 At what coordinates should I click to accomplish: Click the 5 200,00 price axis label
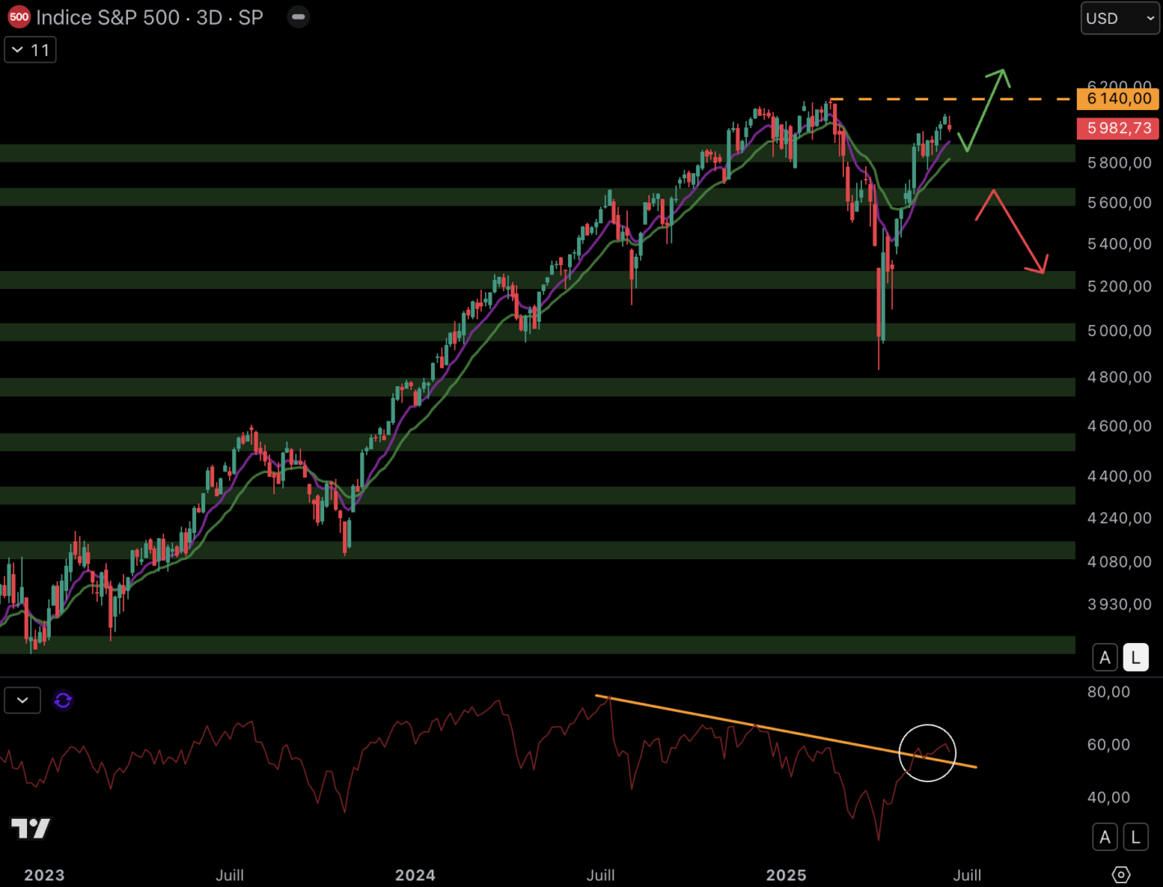(x=1120, y=286)
